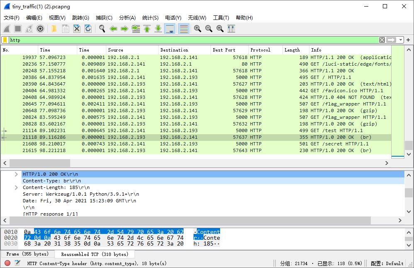This screenshot has width=414, height=268.
Task: Close the capture file using toolbar icon
Action: [77, 29]
